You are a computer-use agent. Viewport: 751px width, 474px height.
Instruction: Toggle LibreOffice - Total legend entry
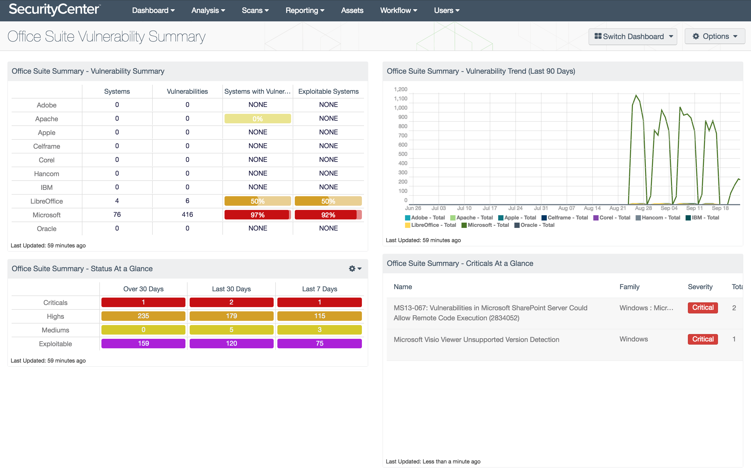pos(430,225)
